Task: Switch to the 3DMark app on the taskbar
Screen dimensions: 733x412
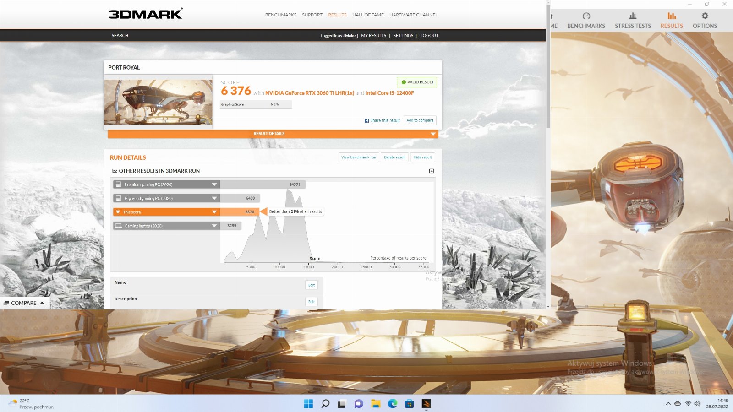Action: point(427,404)
